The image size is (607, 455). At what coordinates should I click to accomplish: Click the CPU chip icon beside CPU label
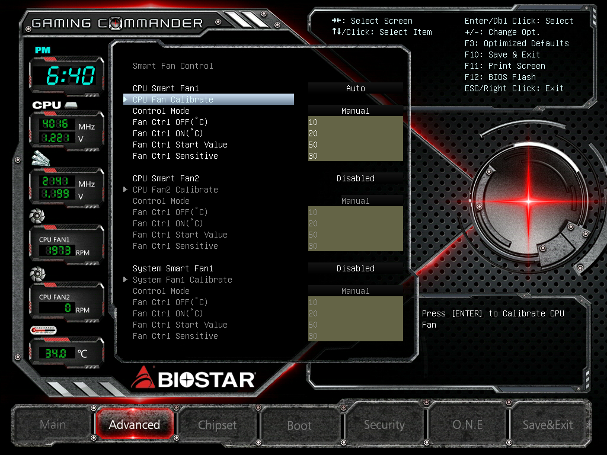pos(71,105)
